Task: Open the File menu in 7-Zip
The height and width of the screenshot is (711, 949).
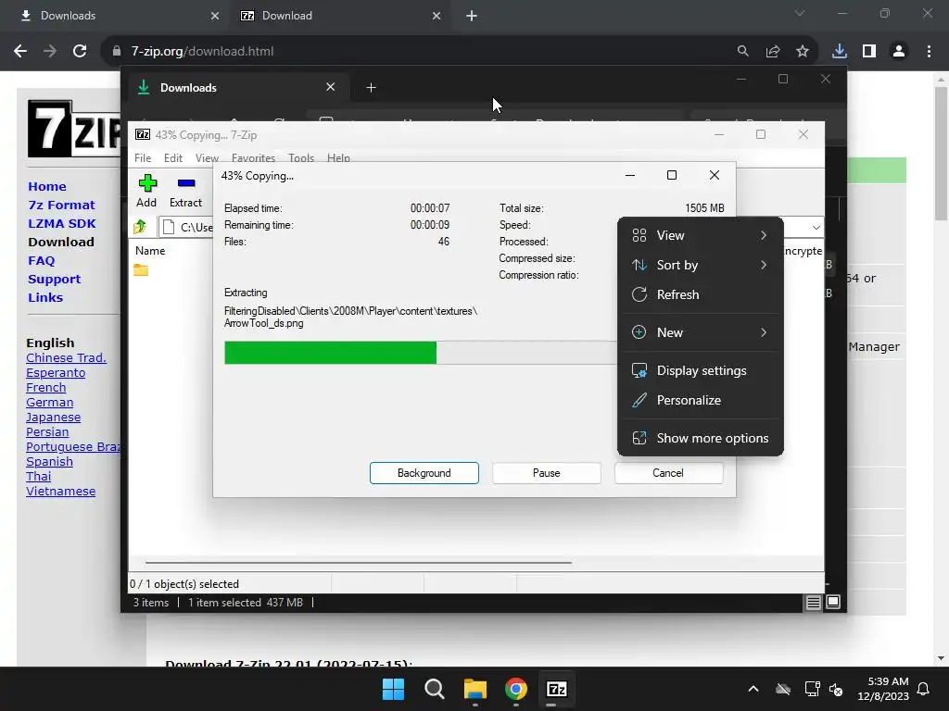Action: (x=143, y=157)
